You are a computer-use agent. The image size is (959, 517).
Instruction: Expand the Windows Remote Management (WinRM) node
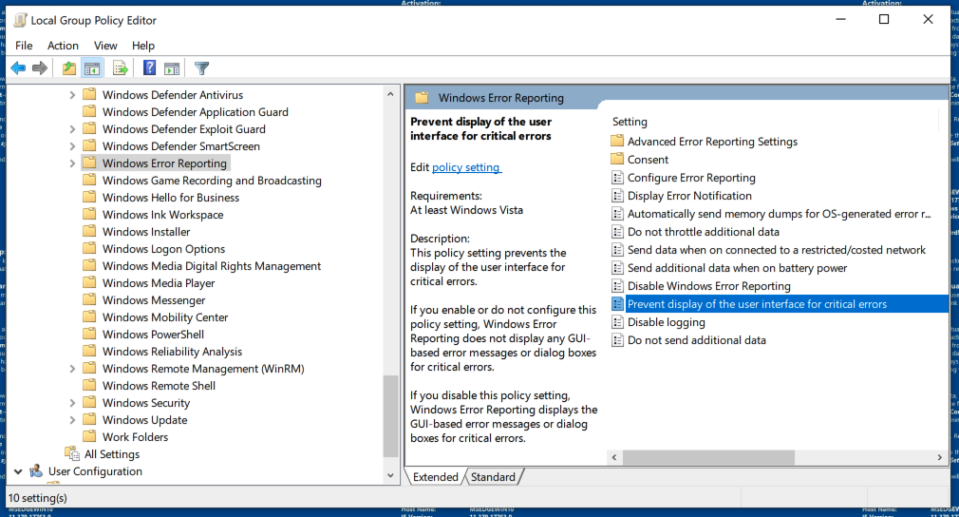tap(72, 369)
